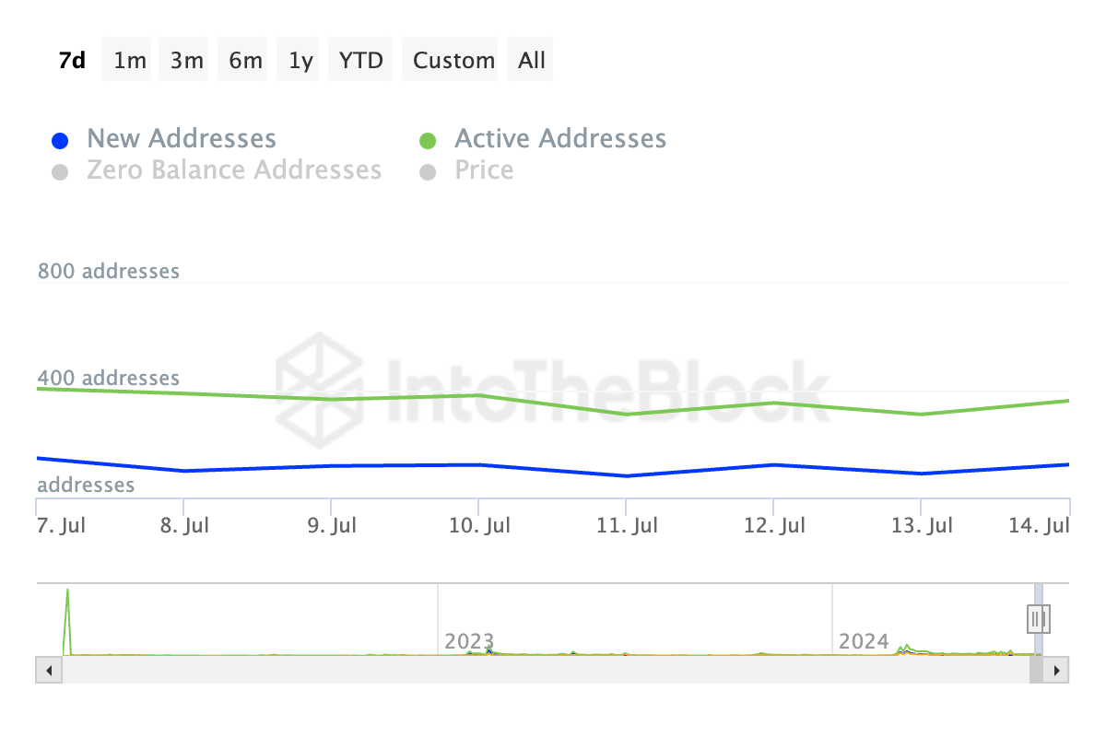Click the navigator scrollbar track
The height and width of the screenshot is (737, 1106).
544,670
